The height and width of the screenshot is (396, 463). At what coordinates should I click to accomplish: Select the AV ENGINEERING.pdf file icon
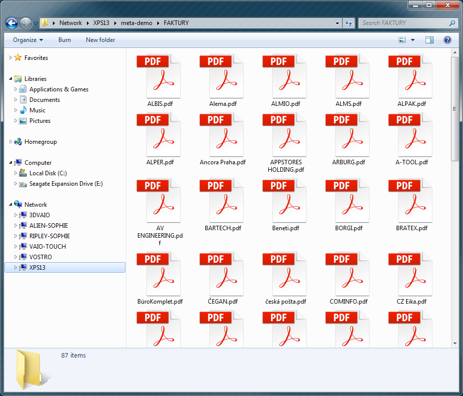(x=159, y=201)
